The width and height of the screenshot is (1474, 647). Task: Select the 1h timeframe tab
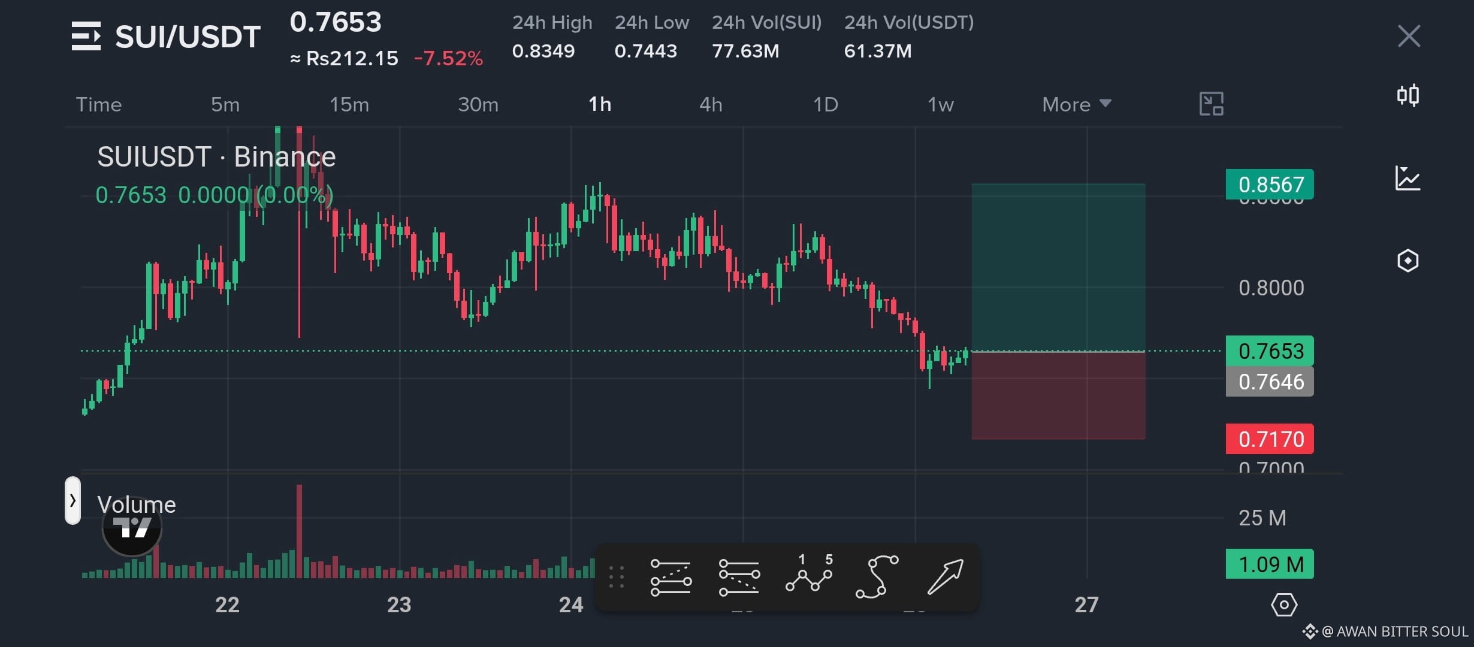600,104
